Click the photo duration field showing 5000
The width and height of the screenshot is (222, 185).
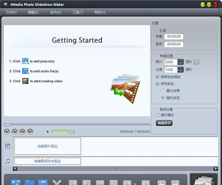[x=171, y=62]
